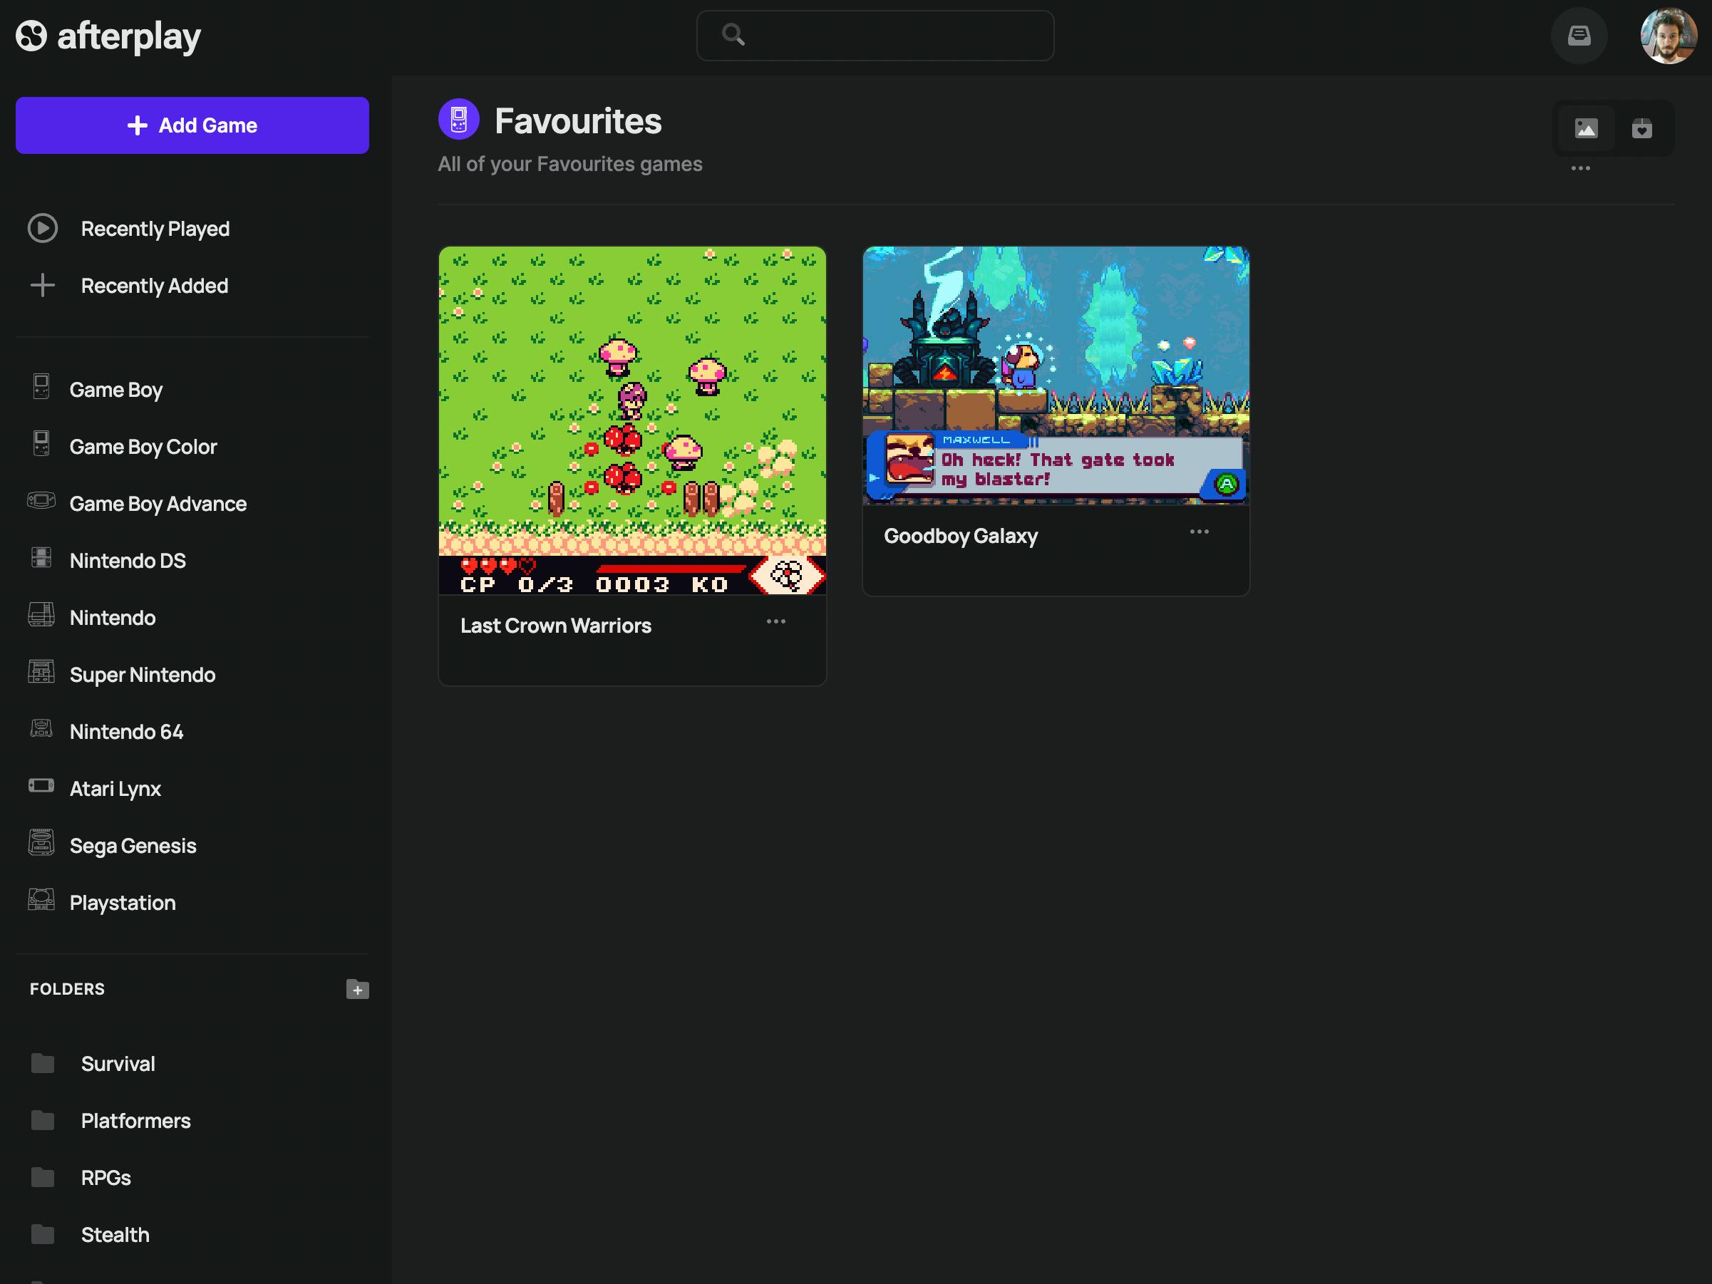The height and width of the screenshot is (1284, 1712).
Task: Click the RPGs folder icon
Action: click(x=43, y=1177)
